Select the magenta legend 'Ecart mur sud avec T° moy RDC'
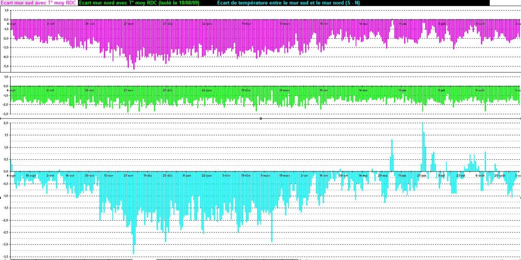 (39, 3)
